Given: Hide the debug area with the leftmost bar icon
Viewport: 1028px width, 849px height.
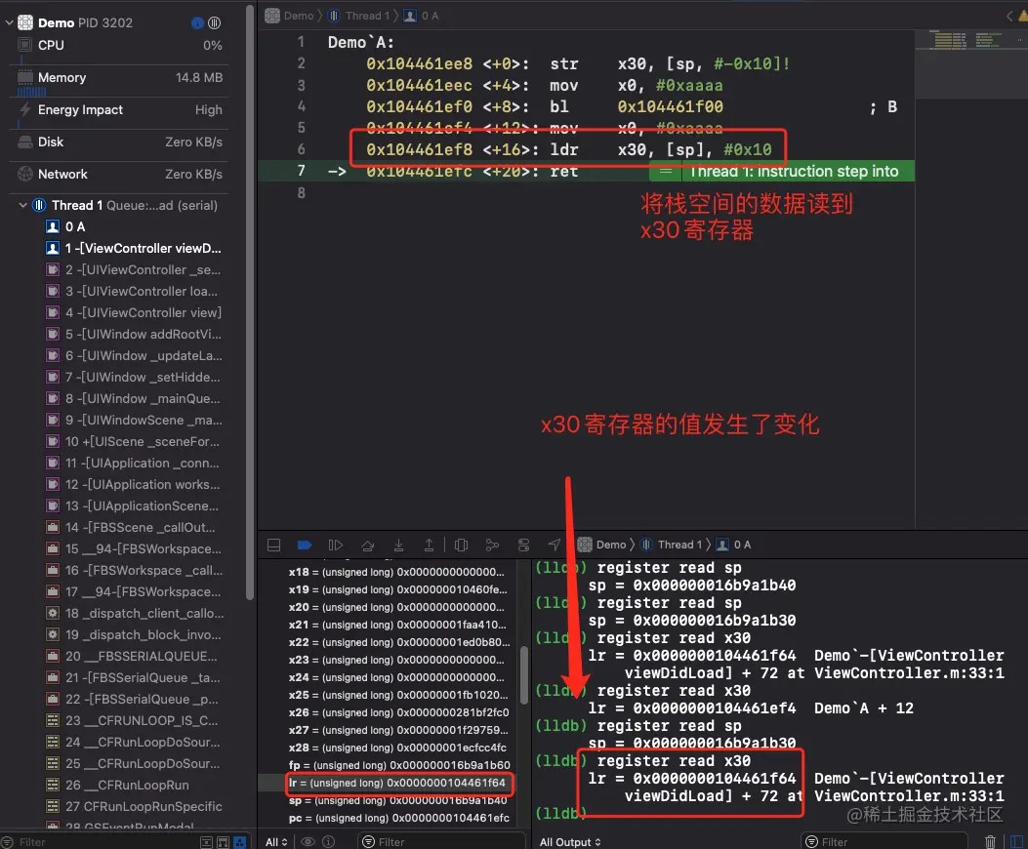Looking at the screenshot, I should point(274,545).
